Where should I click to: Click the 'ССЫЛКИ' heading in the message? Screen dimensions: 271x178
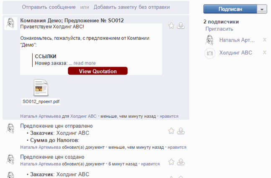tap(46, 57)
